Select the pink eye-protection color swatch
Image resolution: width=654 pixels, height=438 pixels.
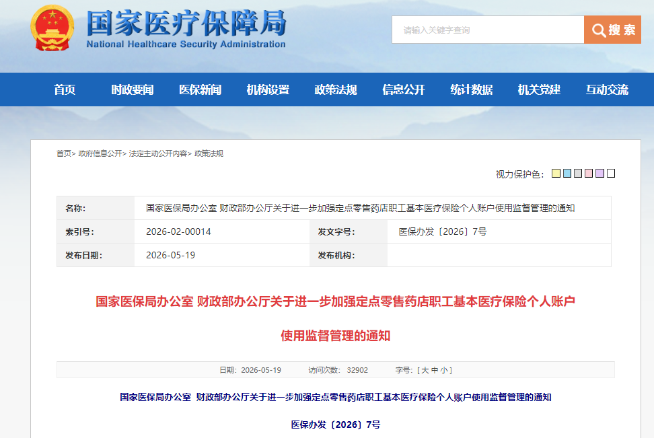point(589,173)
